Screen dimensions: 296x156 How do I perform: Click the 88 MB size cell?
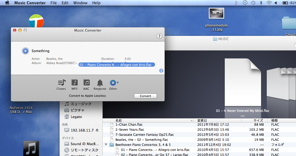[259, 124]
